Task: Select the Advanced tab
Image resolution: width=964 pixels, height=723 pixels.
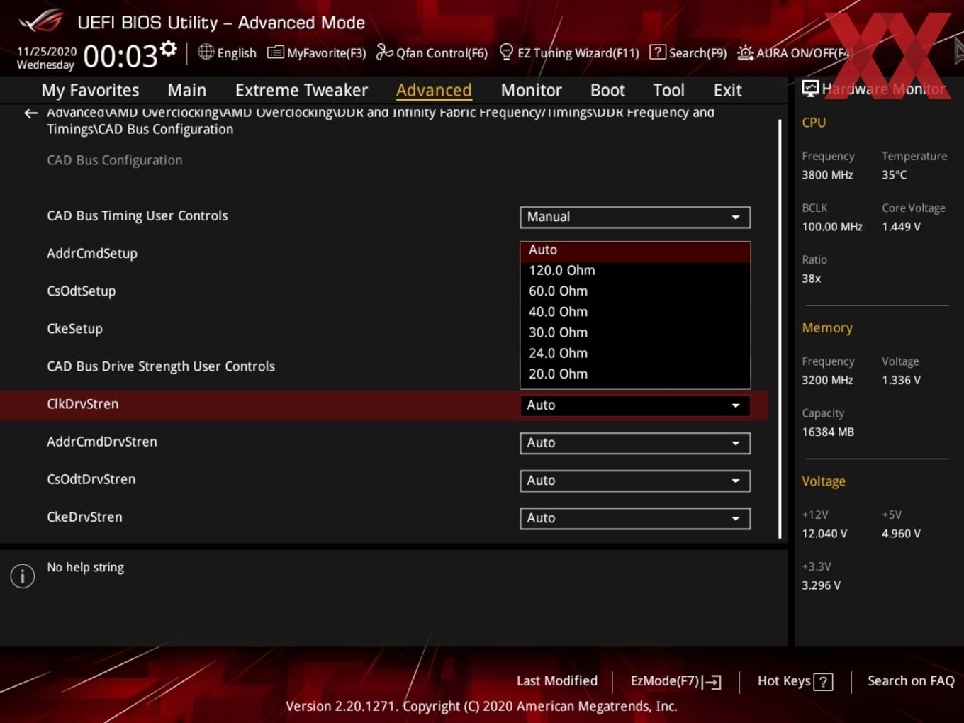Action: tap(434, 90)
